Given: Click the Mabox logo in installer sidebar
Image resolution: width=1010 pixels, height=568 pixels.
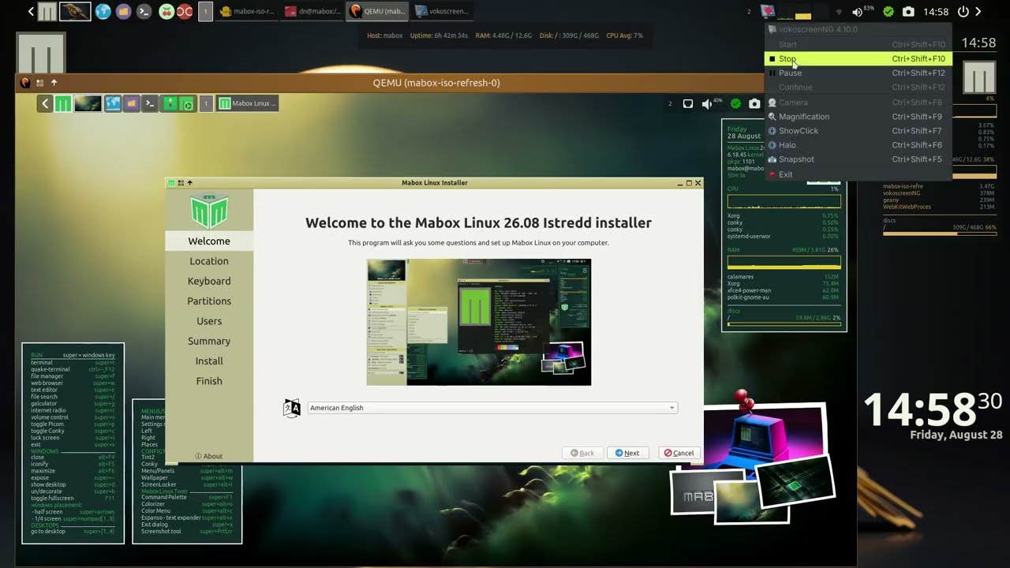Looking at the screenshot, I should (209, 211).
